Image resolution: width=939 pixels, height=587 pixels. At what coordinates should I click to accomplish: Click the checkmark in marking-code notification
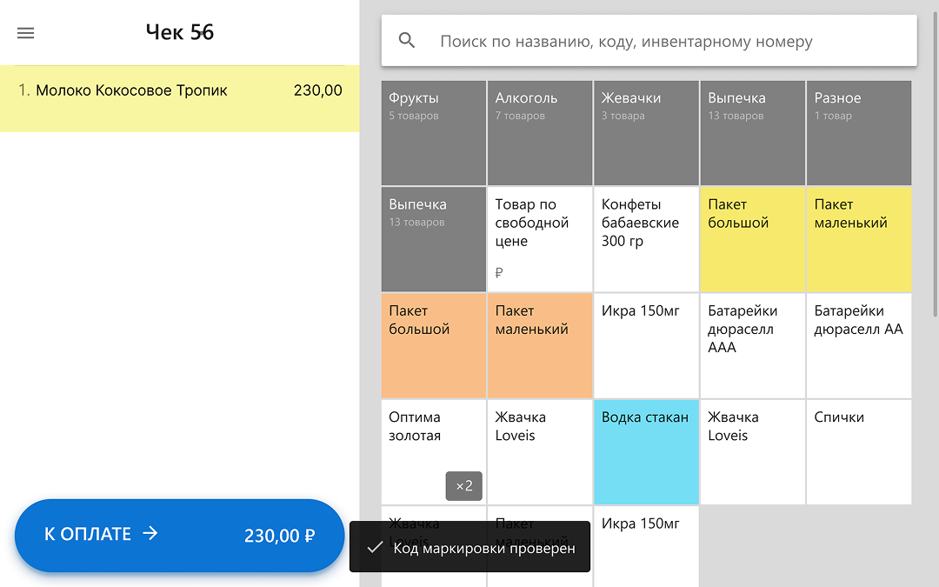[375, 548]
